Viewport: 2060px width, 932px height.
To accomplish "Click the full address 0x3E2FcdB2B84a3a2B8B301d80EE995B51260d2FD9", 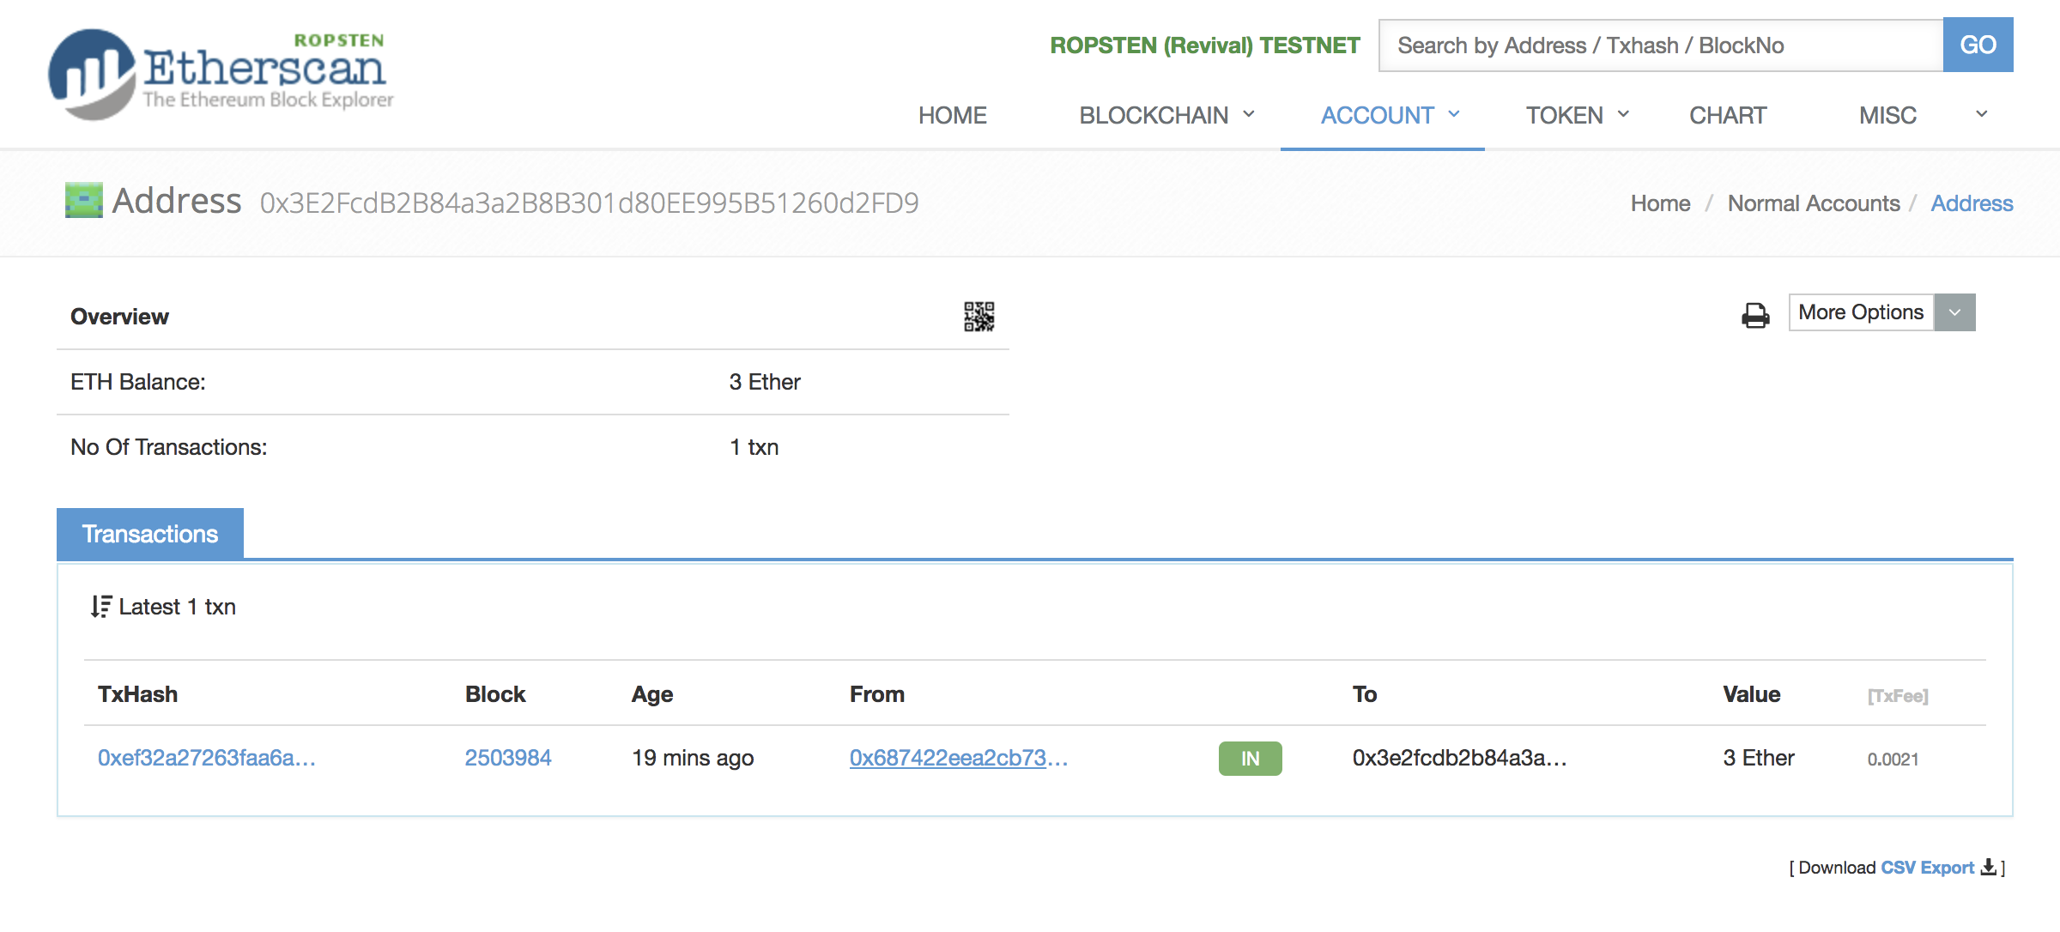I will pos(590,203).
